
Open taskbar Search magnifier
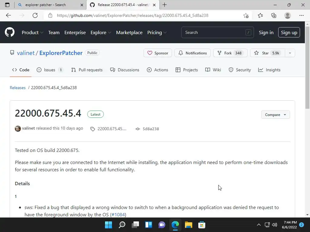coord(122,225)
